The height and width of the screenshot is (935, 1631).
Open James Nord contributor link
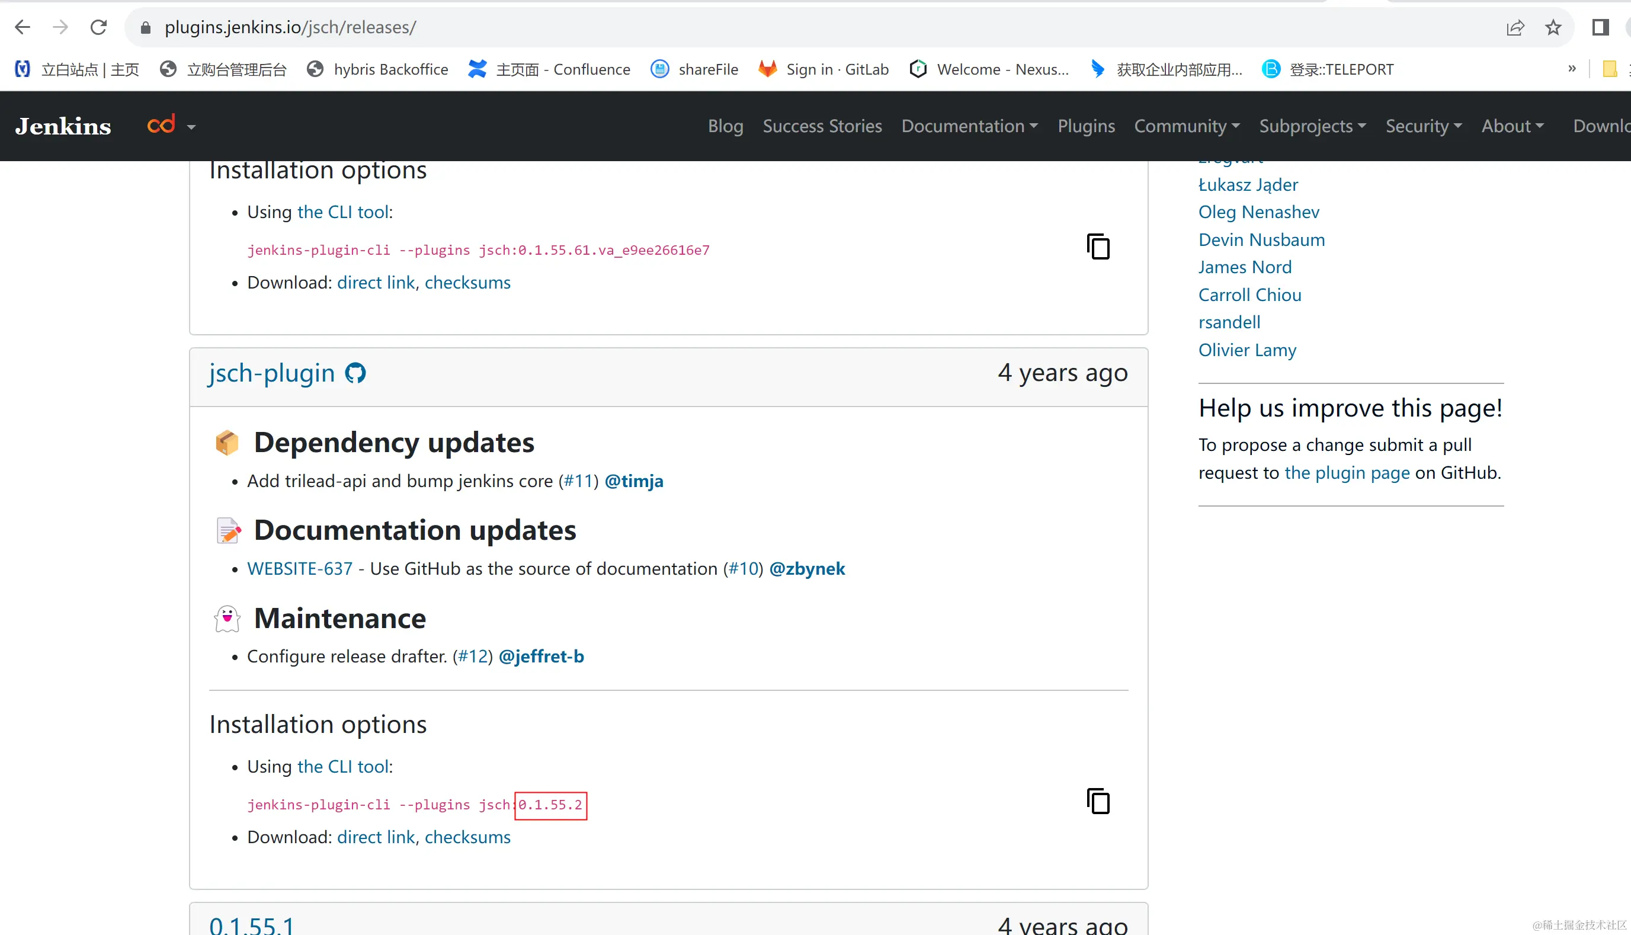(x=1245, y=268)
